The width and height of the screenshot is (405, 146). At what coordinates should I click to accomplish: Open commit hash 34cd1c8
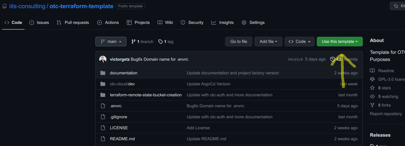pos(295,59)
